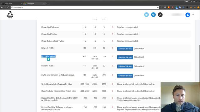
Task: Click 'Invite new members to Telegram group'
Action: [57, 75]
